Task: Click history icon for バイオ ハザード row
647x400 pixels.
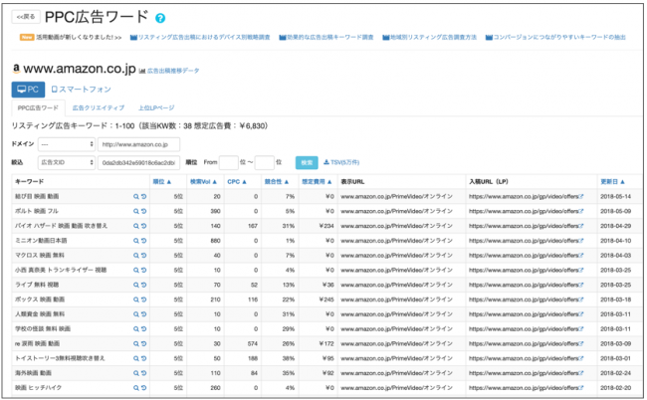Action: tap(143, 226)
